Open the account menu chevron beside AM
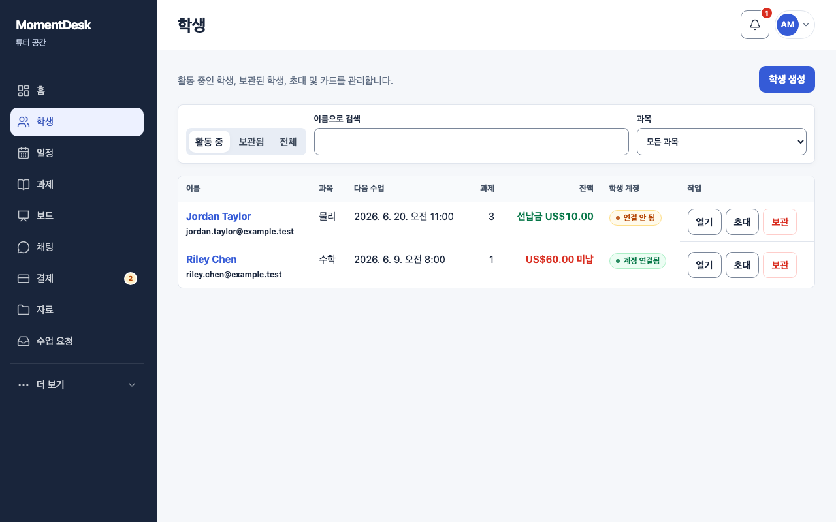The image size is (836, 522). coord(806,25)
